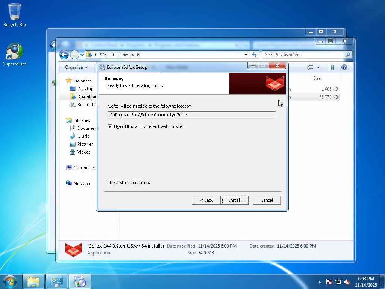Click Explorer forward arrow button
The width and height of the screenshot is (385, 289).
coord(74,55)
